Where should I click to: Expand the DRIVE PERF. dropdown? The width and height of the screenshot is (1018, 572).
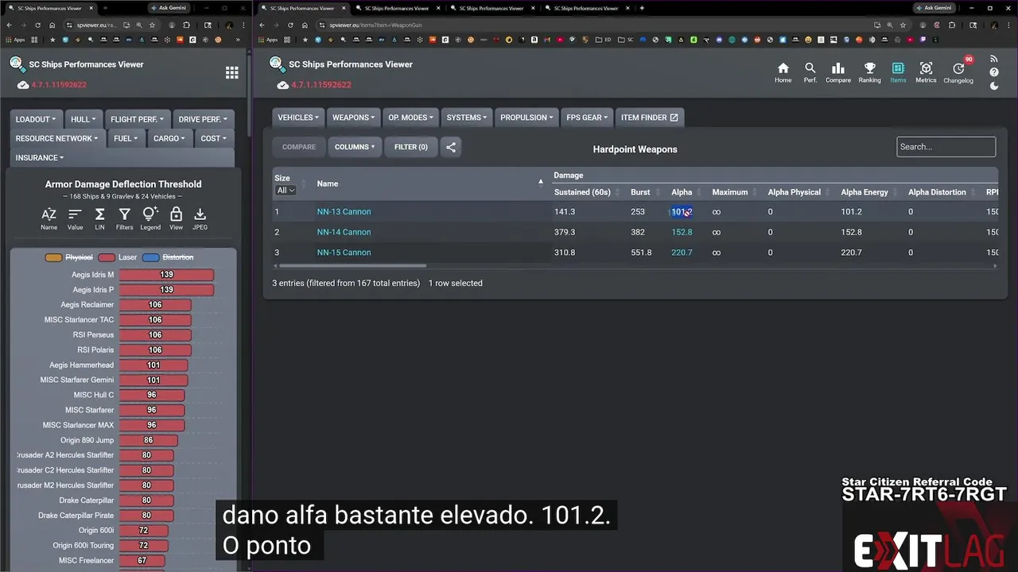point(203,119)
